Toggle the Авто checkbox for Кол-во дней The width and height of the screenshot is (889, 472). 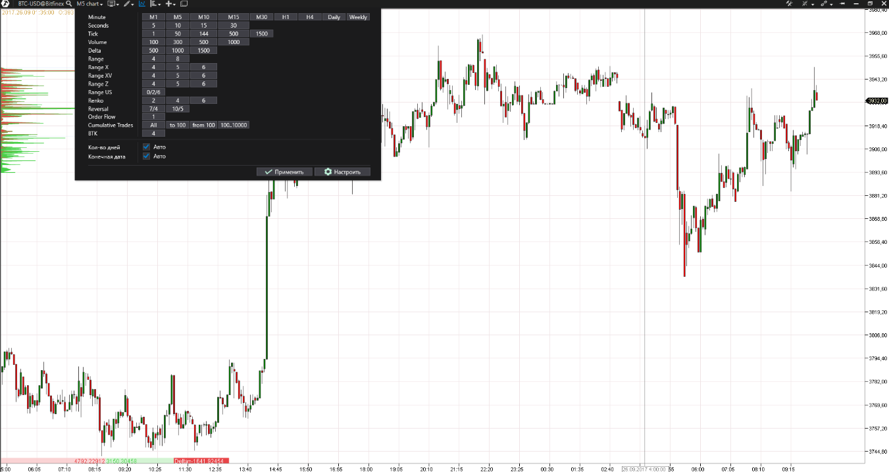147,147
